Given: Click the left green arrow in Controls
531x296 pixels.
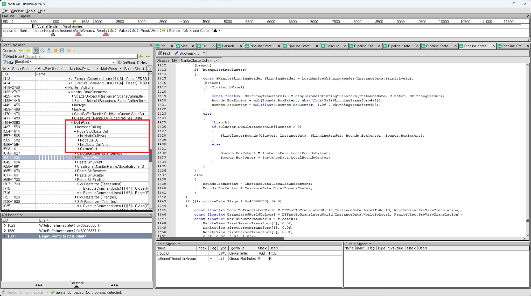Looking at the screenshot, I should pos(21,50).
